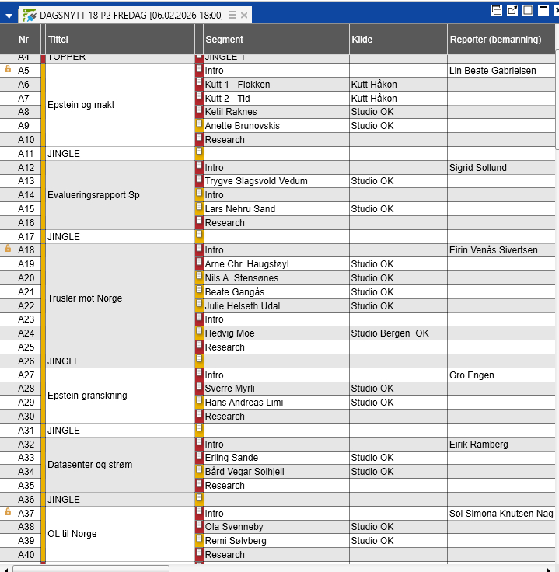Close the DAGSNYTT 18 P2 FREDAG tab
The height and width of the screenshot is (572, 559).
click(x=244, y=15)
